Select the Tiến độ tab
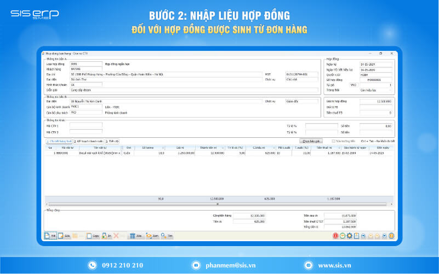 click(x=112, y=141)
